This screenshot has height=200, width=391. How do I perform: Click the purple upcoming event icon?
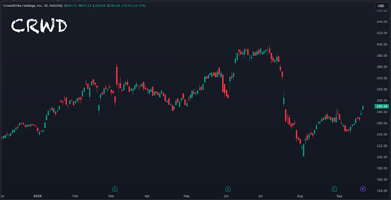click(363, 189)
